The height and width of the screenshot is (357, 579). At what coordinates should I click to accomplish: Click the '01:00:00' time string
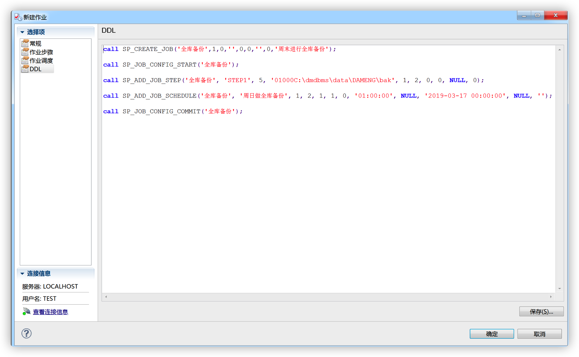(x=373, y=96)
